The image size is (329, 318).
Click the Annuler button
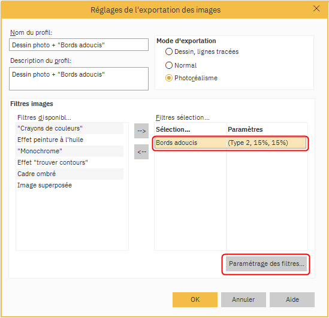pyautogui.click(x=243, y=299)
